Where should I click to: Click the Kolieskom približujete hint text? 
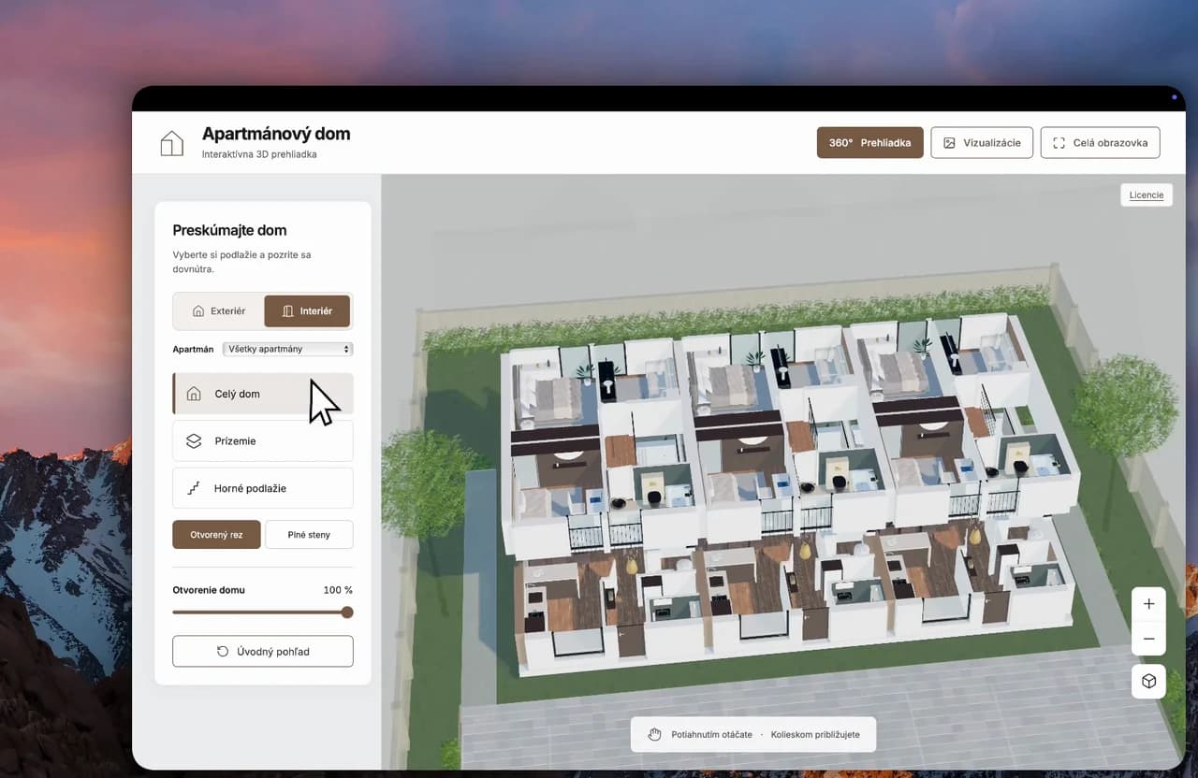point(813,735)
